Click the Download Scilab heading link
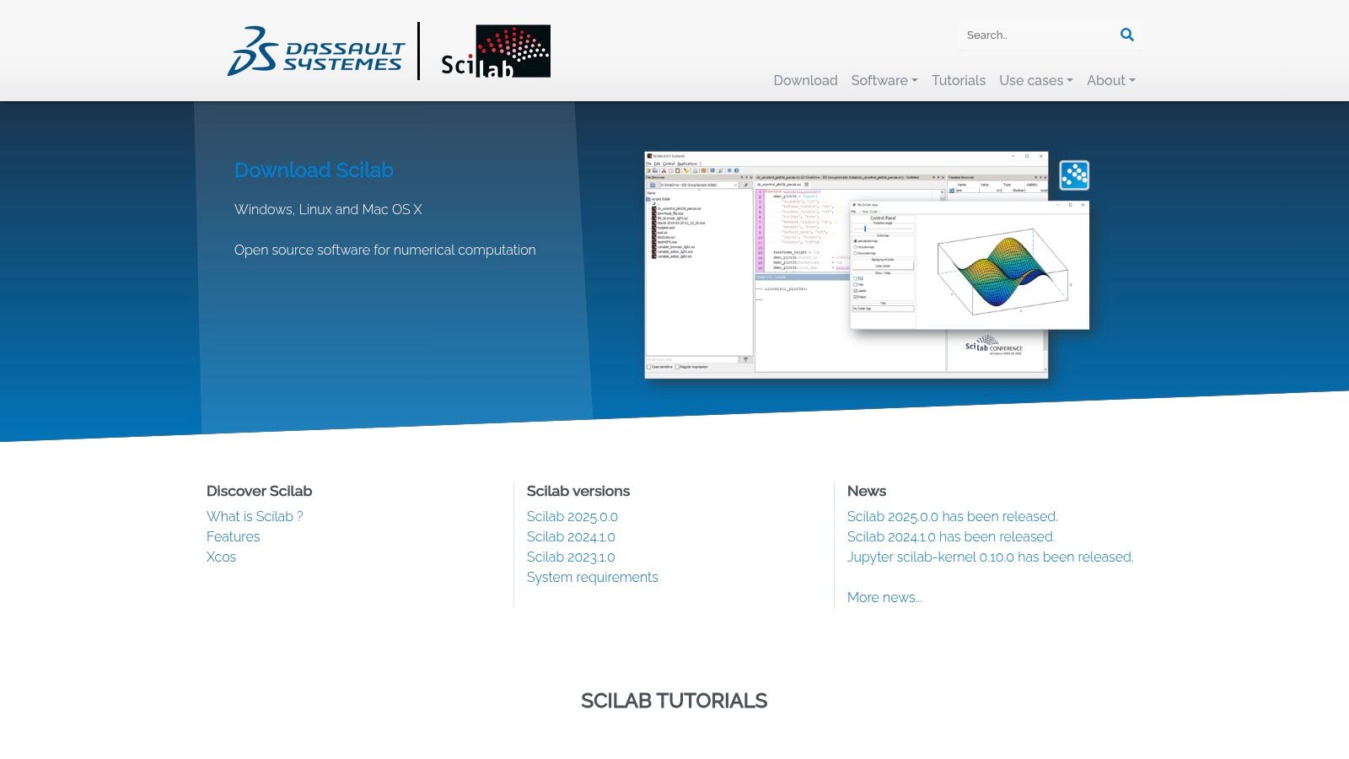 coord(314,170)
